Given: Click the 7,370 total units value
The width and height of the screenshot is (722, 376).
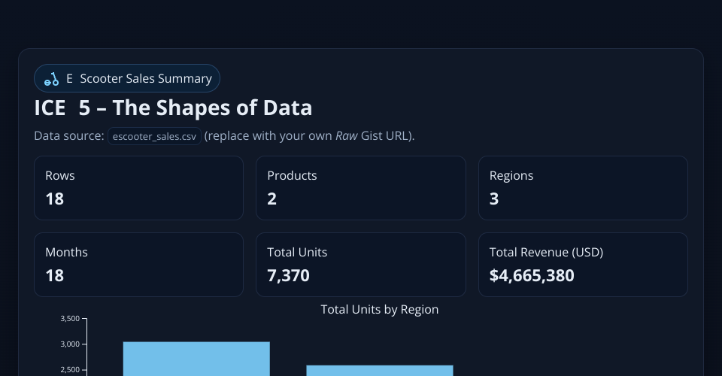Looking at the screenshot, I should pyautogui.click(x=288, y=275).
